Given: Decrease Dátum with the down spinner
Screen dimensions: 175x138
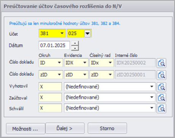Looking at the screenshot, I should tap(75, 48).
